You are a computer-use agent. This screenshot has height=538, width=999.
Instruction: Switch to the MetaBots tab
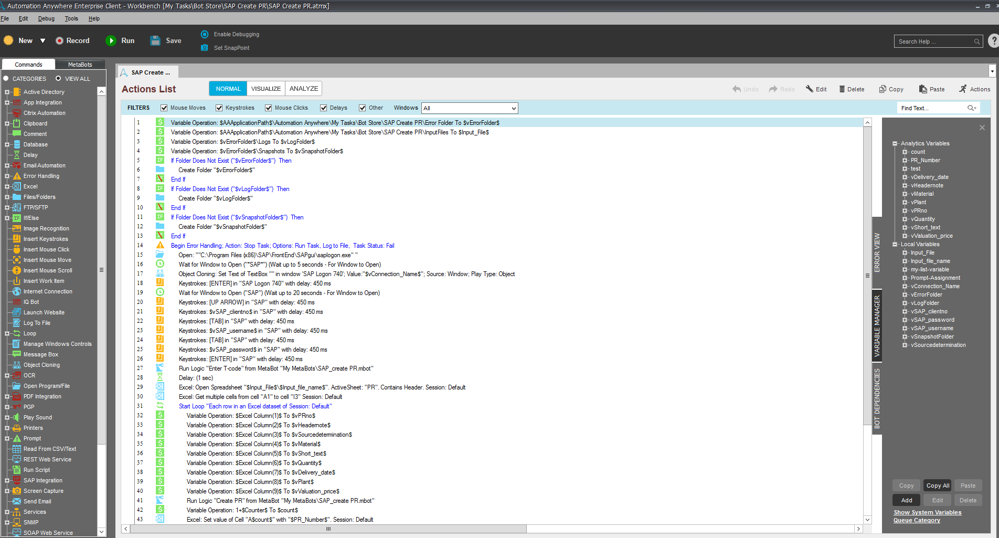click(80, 65)
